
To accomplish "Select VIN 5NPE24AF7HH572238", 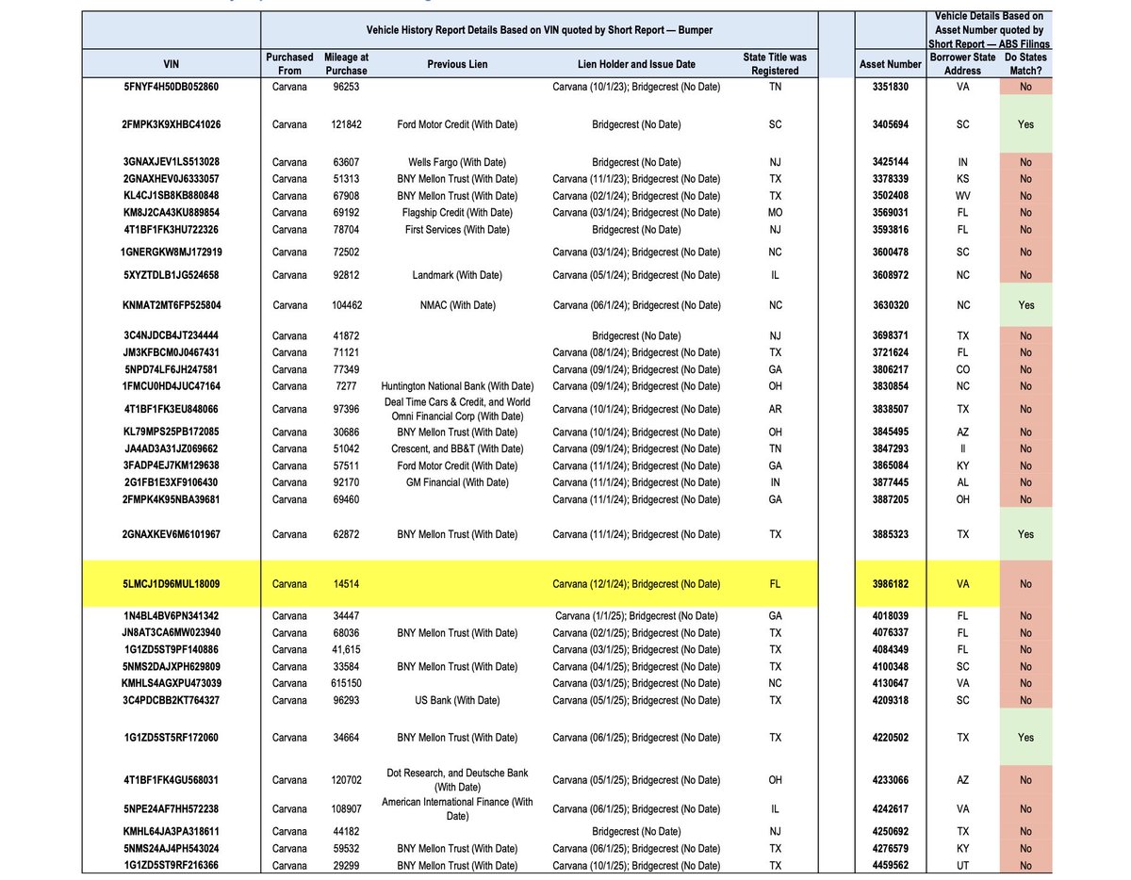I will pyautogui.click(x=172, y=808).
